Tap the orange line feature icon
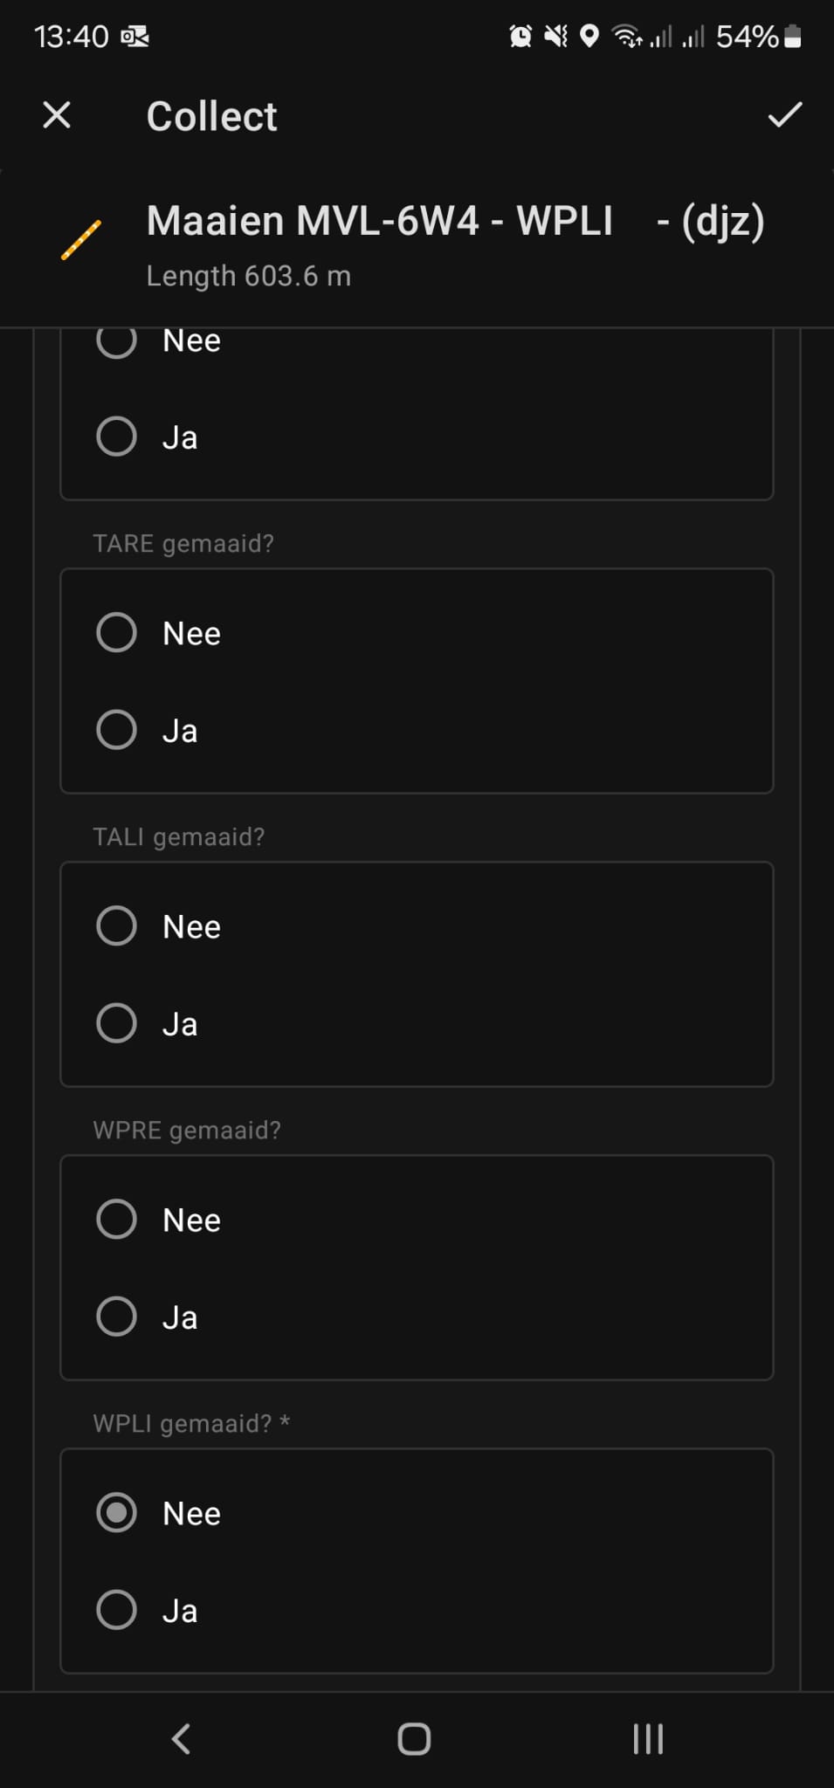This screenshot has width=834, height=1788. pos(81,240)
